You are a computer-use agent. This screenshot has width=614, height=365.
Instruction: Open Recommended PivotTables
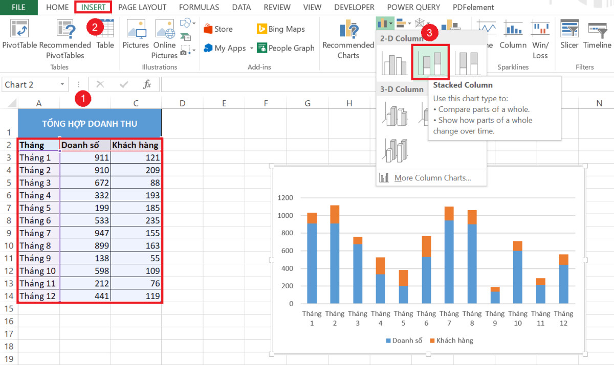65,37
